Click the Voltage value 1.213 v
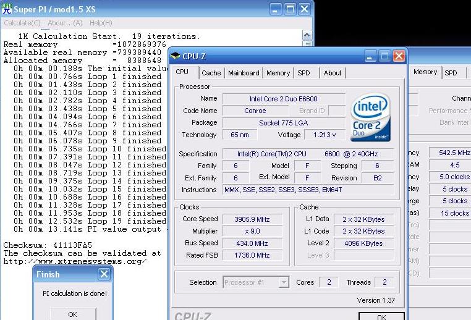Viewport: 471px width, 320px height. (x=325, y=135)
